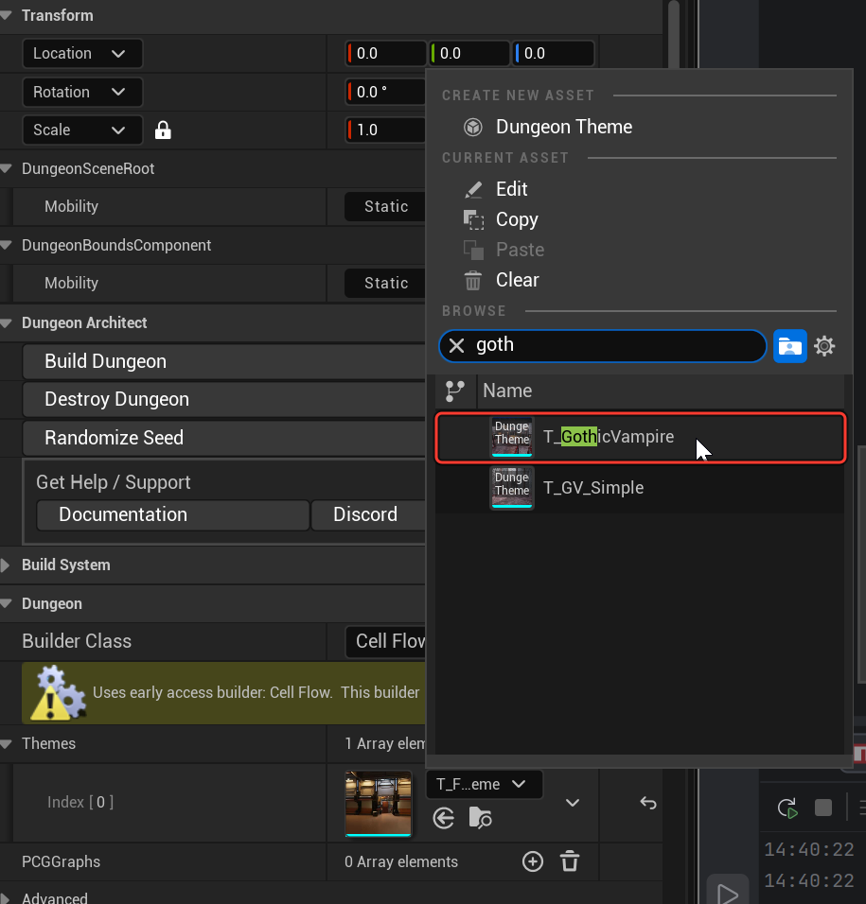The width and height of the screenshot is (866, 904).
Task: Select the T_GothicVampire theme
Action: pyautogui.click(x=641, y=438)
